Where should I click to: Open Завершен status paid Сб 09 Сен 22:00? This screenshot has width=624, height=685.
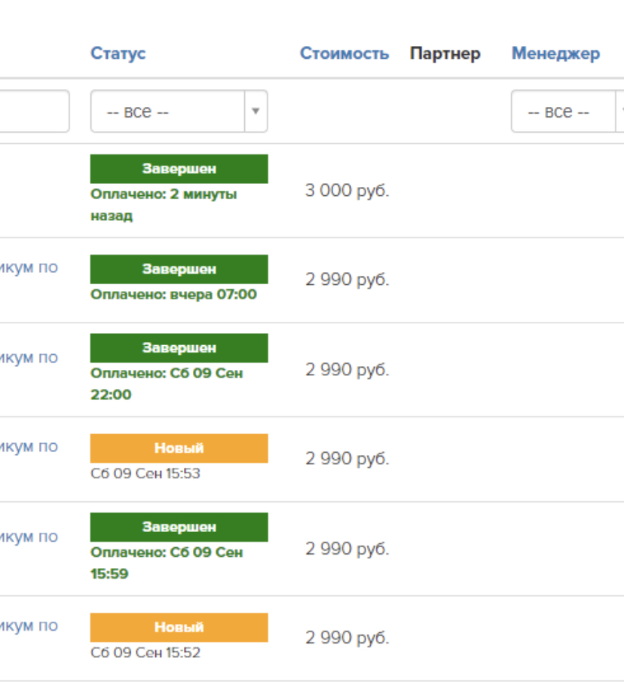tap(179, 348)
